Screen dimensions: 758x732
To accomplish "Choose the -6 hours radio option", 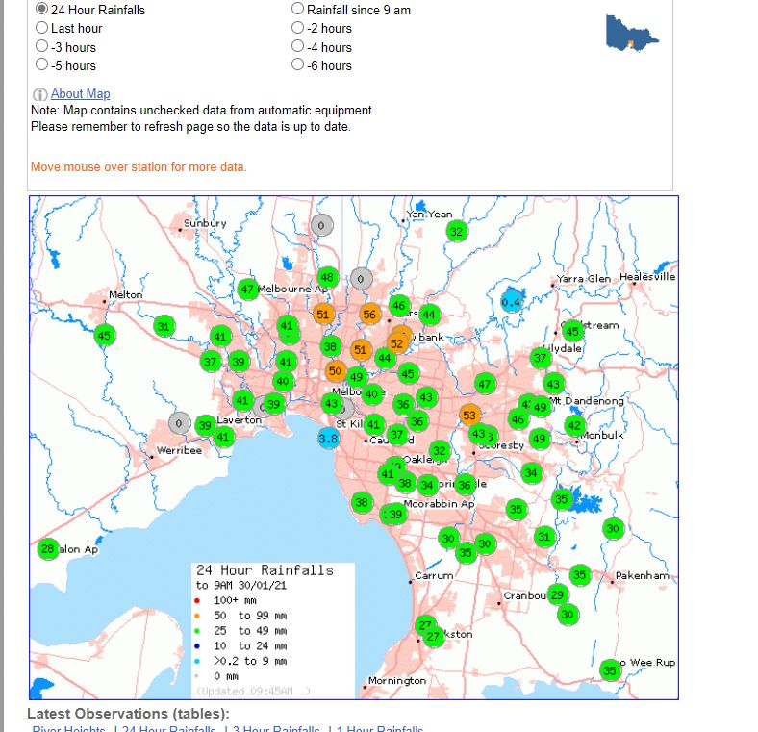I will [x=298, y=64].
